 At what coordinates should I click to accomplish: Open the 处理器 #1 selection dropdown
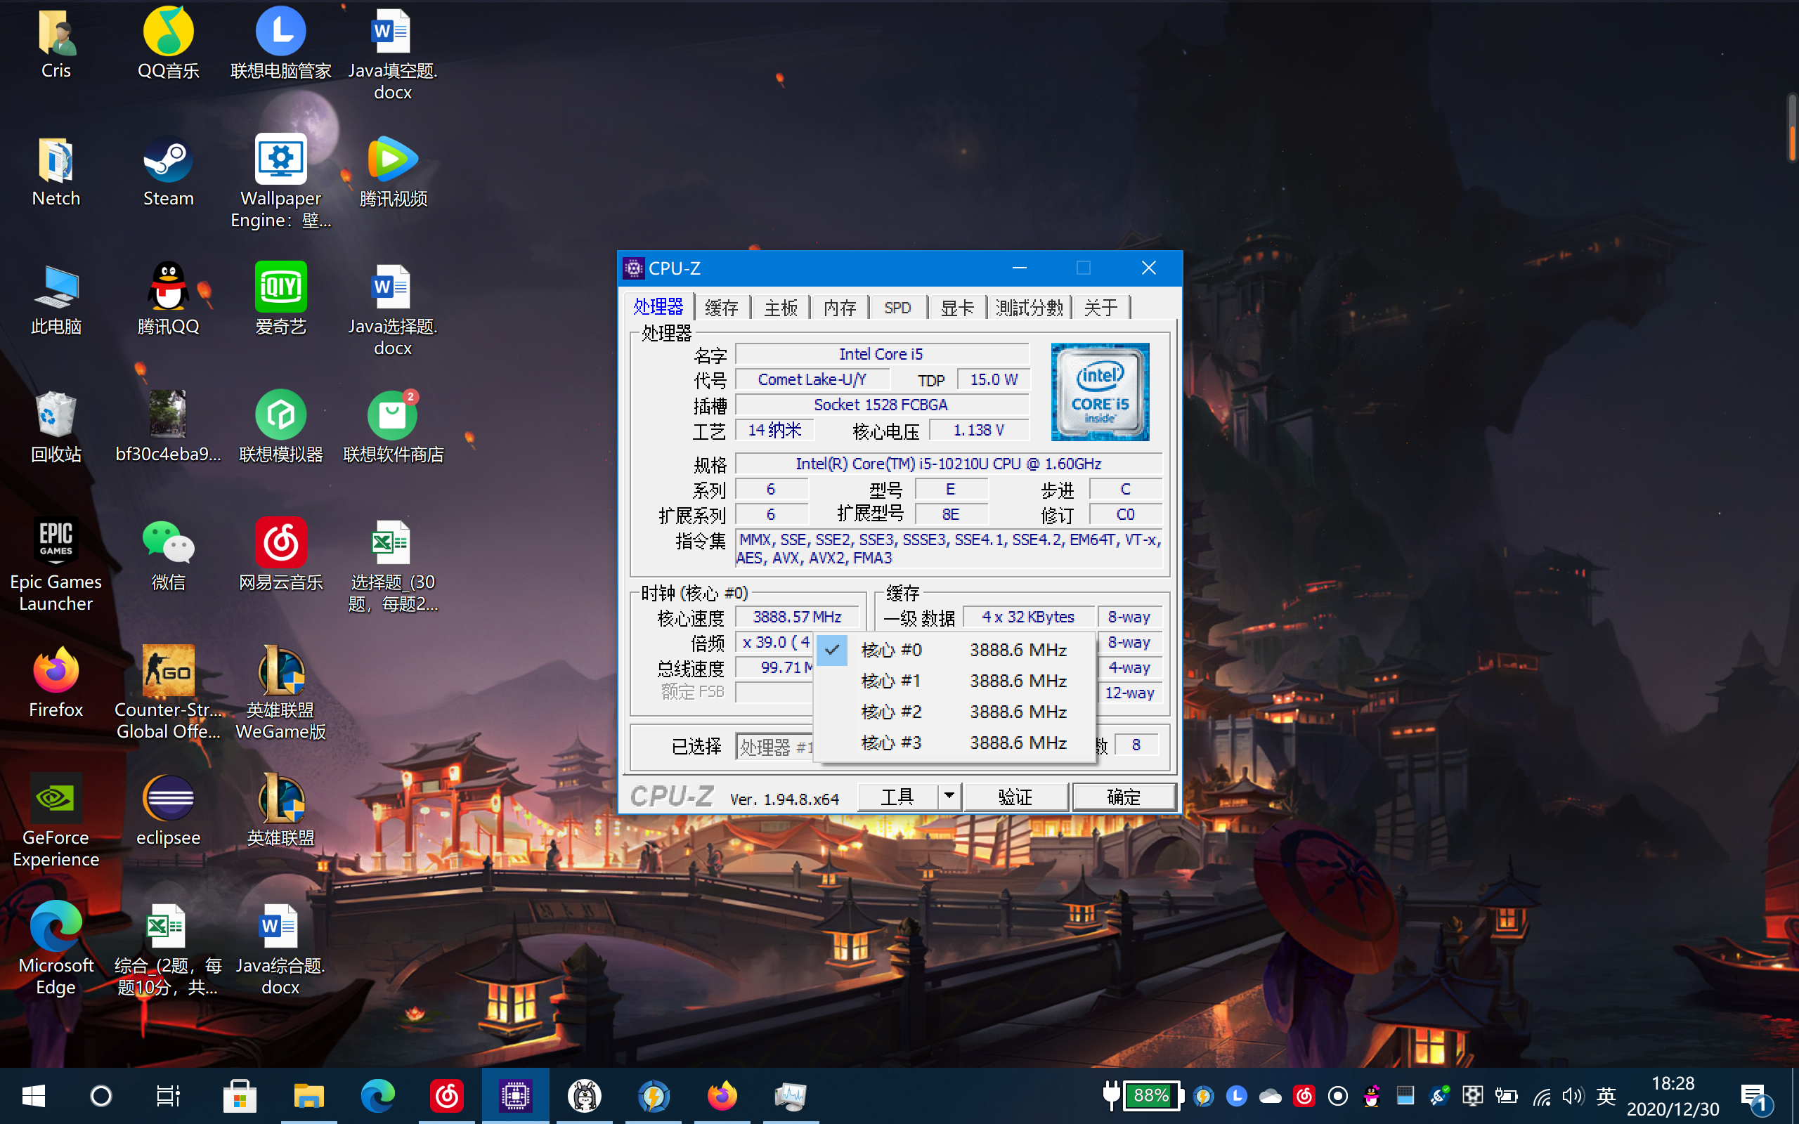[x=775, y=746]
